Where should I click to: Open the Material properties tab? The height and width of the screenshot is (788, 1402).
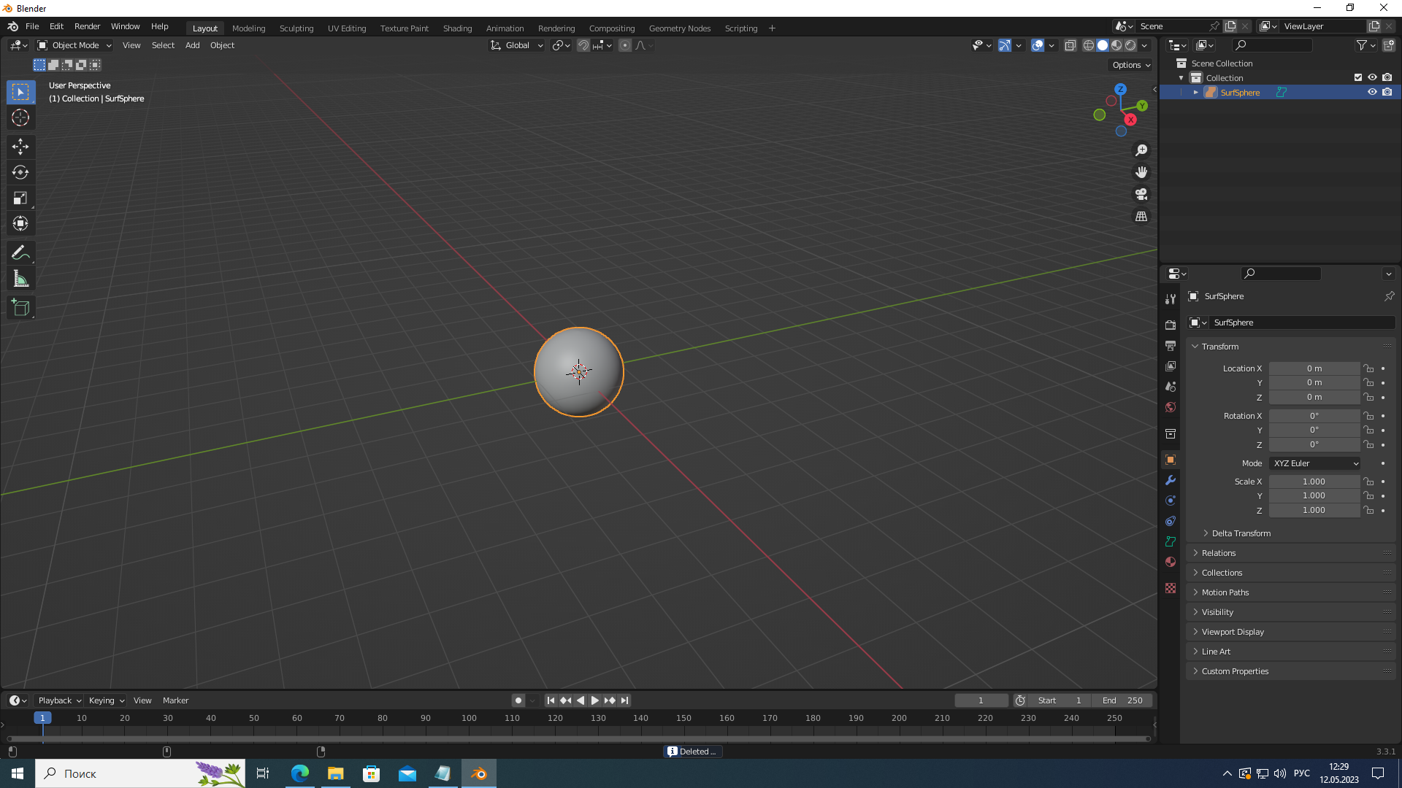click(x=1171, y=562)
